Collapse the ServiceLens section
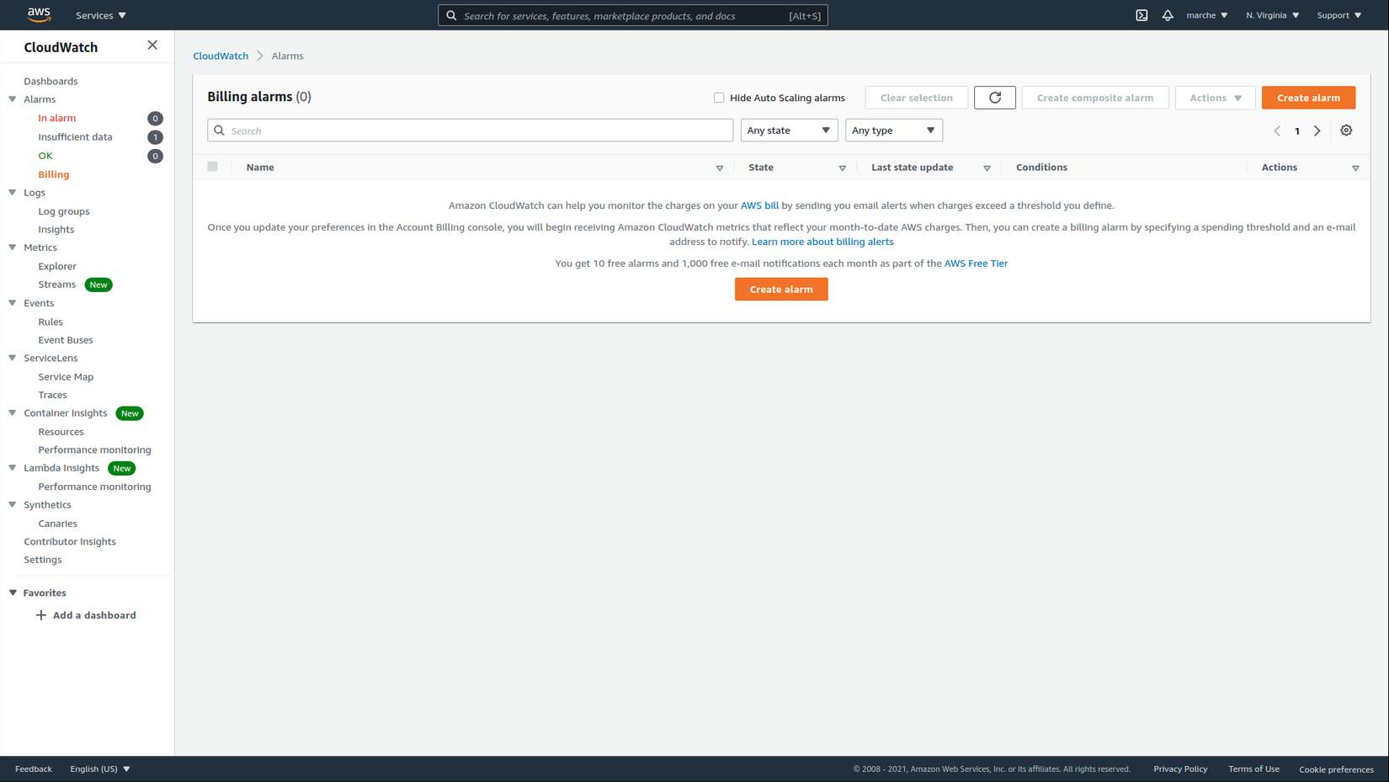This screenshot has width=1389, height=782. point(13,358)
